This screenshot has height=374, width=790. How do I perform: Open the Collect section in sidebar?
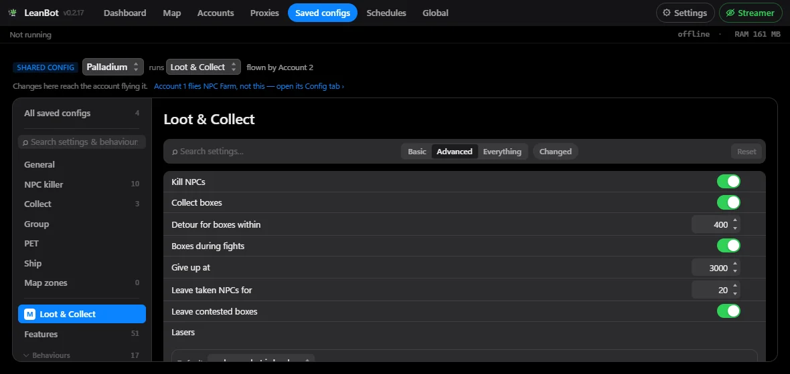coord(82,204)
